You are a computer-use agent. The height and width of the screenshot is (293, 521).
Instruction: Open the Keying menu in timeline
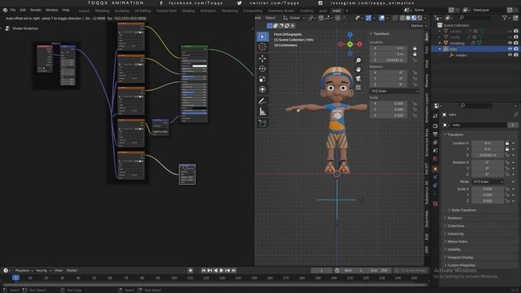click(43, 270)
